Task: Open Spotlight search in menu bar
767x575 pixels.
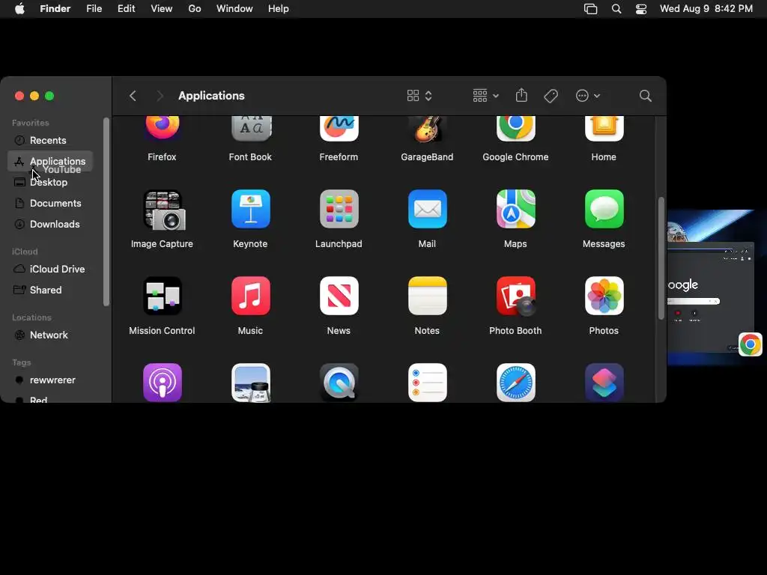Action: [616, 9]
